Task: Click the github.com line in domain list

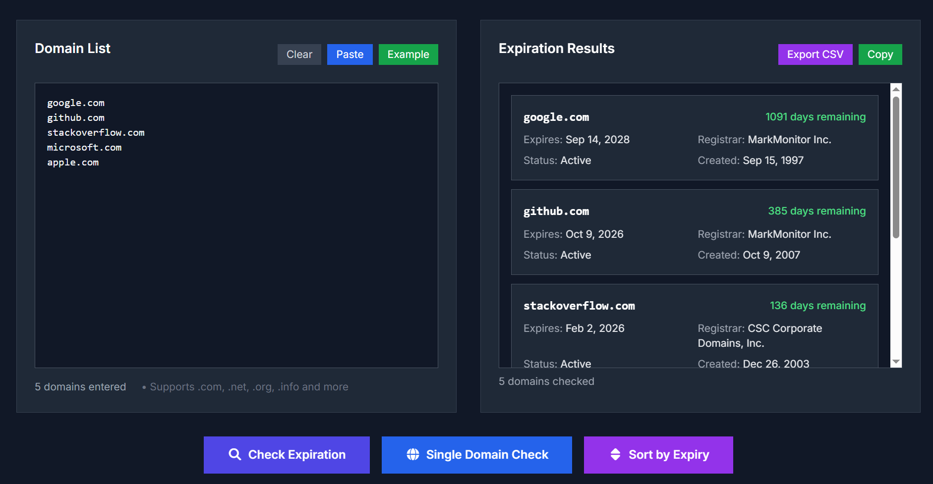Action: (76, 118)
